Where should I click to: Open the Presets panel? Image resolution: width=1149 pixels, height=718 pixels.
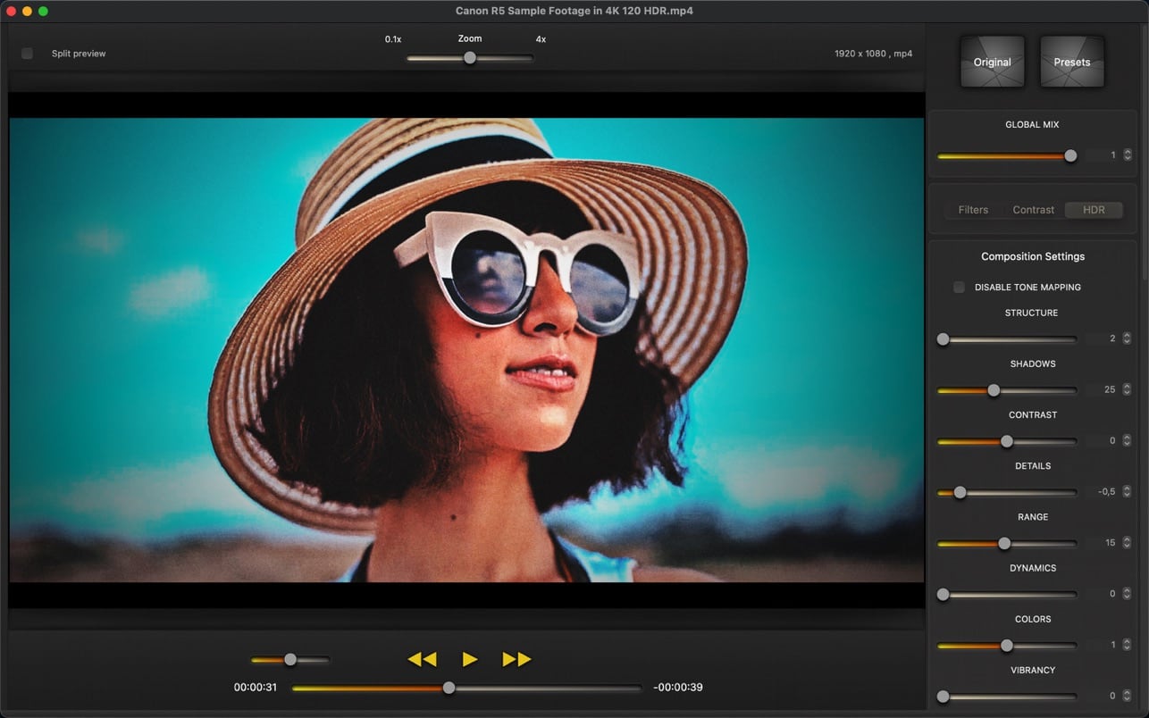tap(1071, 62)
